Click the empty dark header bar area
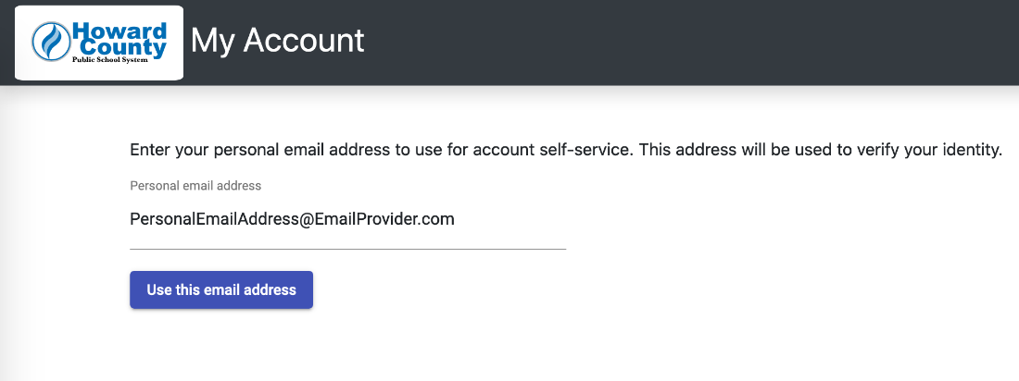1019x381 pixels. 695,43
